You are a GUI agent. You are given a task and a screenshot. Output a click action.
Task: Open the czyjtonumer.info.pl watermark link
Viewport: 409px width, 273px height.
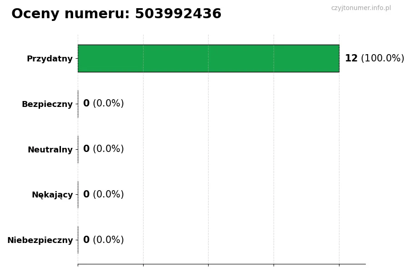pyautogui.click(x=361, y=8)
